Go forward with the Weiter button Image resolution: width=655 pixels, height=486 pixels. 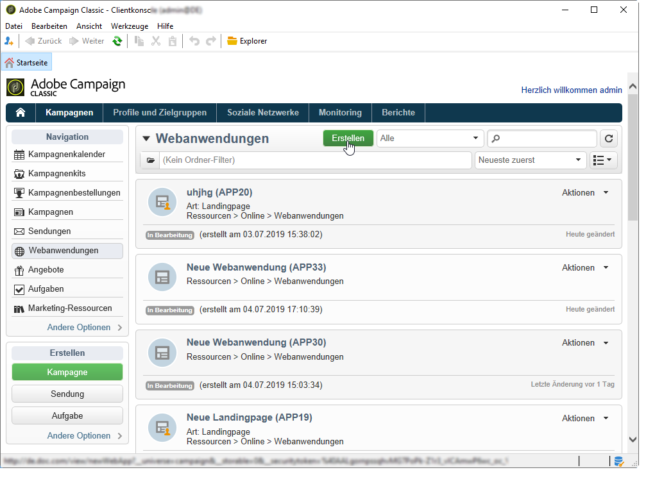87,41
